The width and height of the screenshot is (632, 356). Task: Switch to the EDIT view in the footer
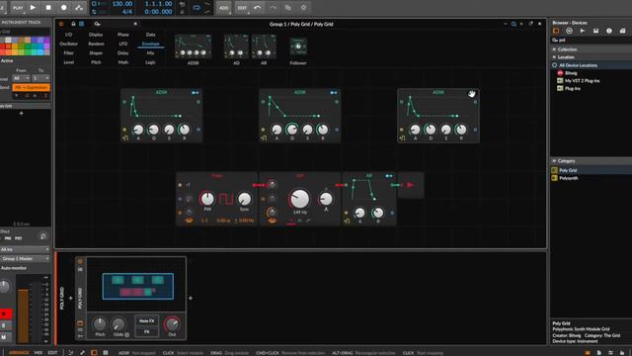pos(52,352)
